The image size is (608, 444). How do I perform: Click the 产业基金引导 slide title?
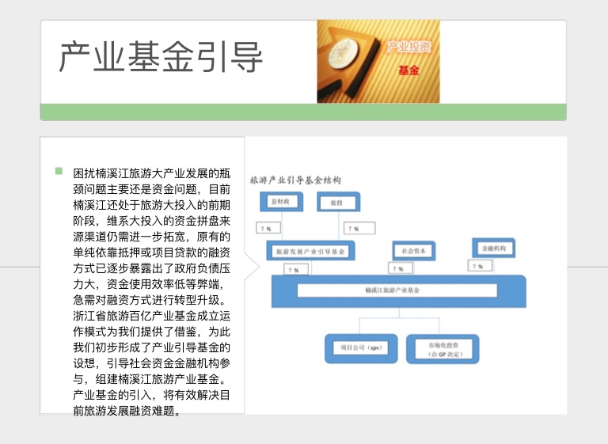pos(161,59)
